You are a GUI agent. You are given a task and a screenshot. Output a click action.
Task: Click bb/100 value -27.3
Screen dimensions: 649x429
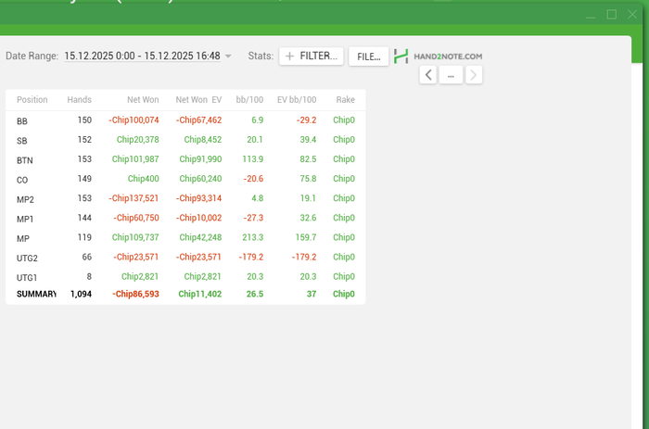tap(253, 218)
